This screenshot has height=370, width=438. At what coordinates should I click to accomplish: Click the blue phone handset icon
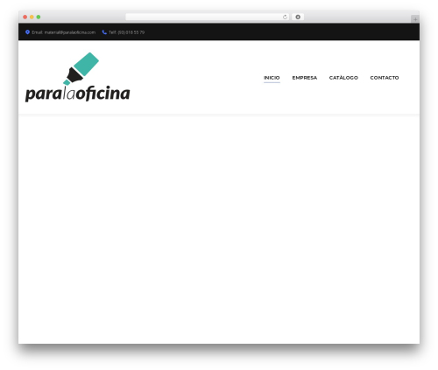[x=104, y=32]
